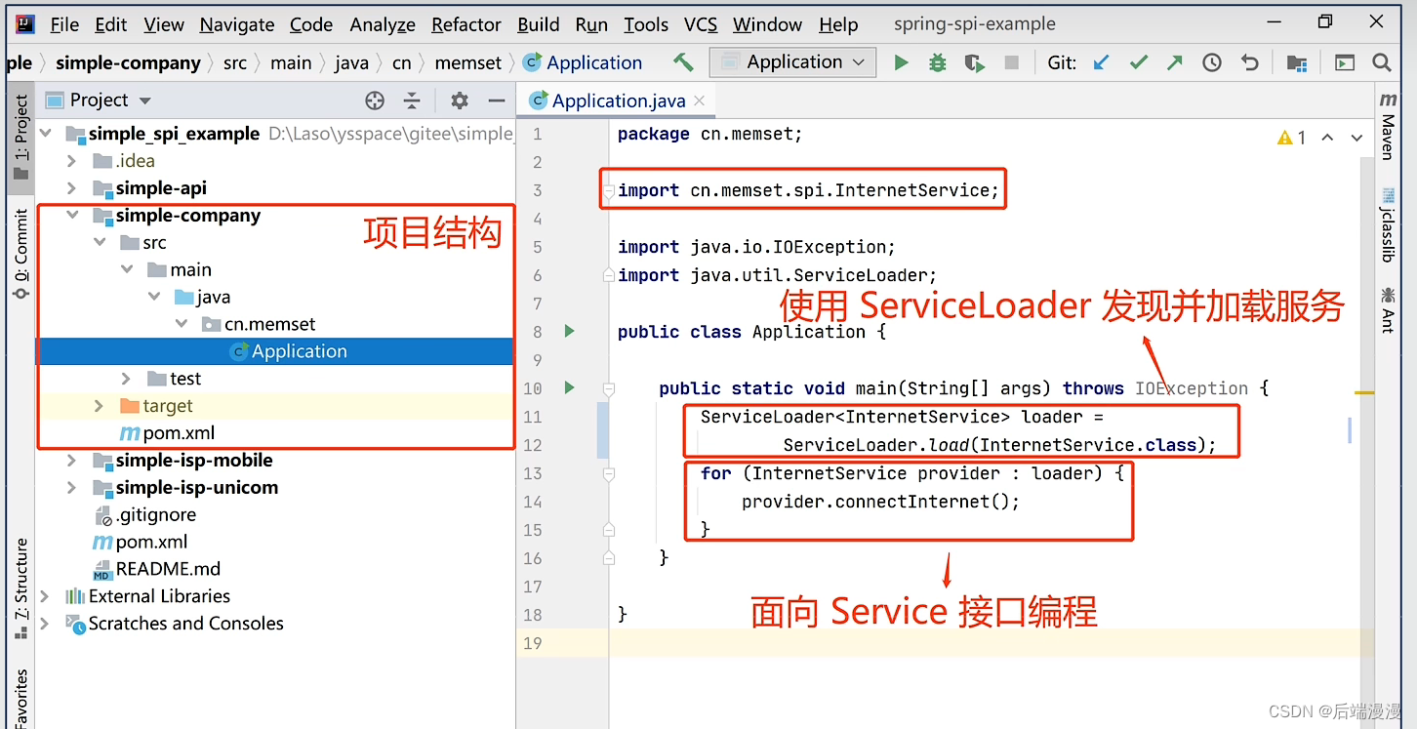Click run gutter icon beside main method
The width and height of the screenshot is (1417, 729).
[x=570, y=388]
